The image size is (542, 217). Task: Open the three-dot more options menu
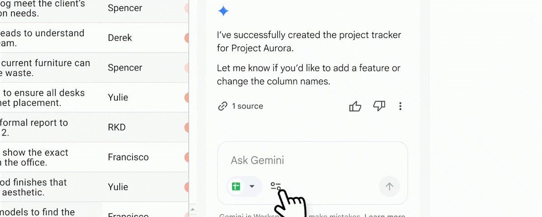coord(400,106)
